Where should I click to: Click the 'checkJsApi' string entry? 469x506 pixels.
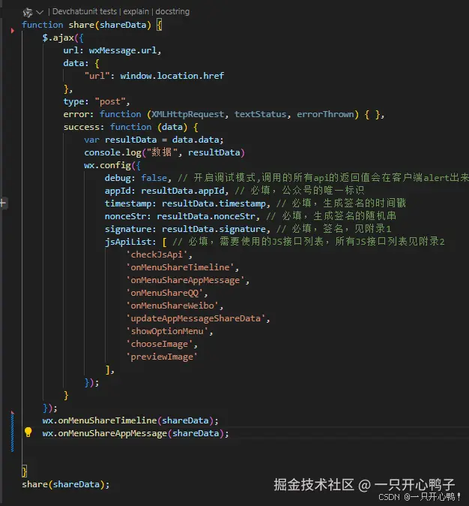click(x=157, y=255)
